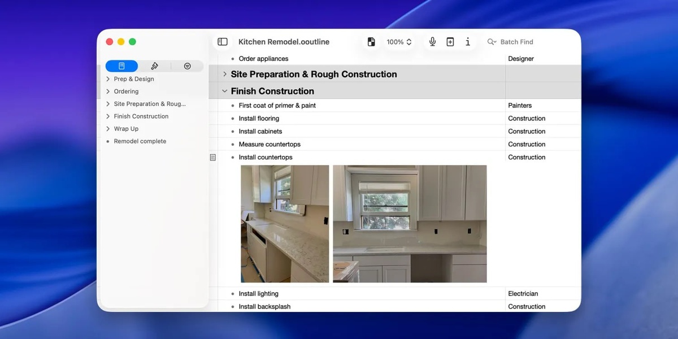Select the Prep & Design sidebar label
This screenshot has height=339, width=678.
tap(134, 79)
